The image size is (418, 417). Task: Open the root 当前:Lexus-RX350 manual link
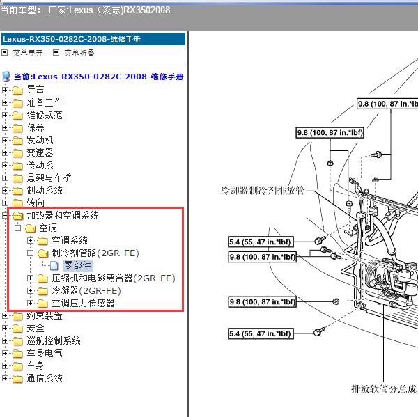[x=99, y=77]
